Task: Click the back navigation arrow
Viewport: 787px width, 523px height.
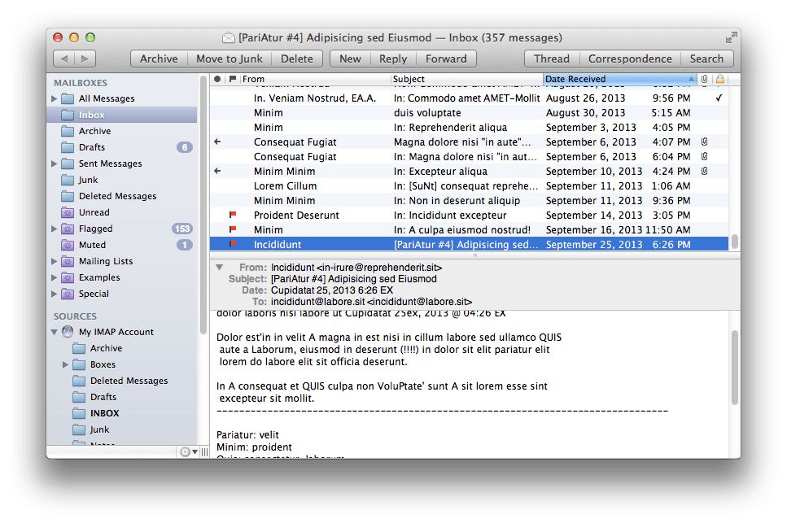Action: point(64,59)
